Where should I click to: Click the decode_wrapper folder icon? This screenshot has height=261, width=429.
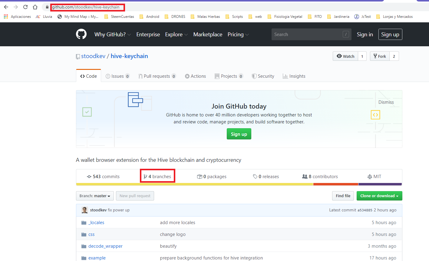(x=84, y=246)
